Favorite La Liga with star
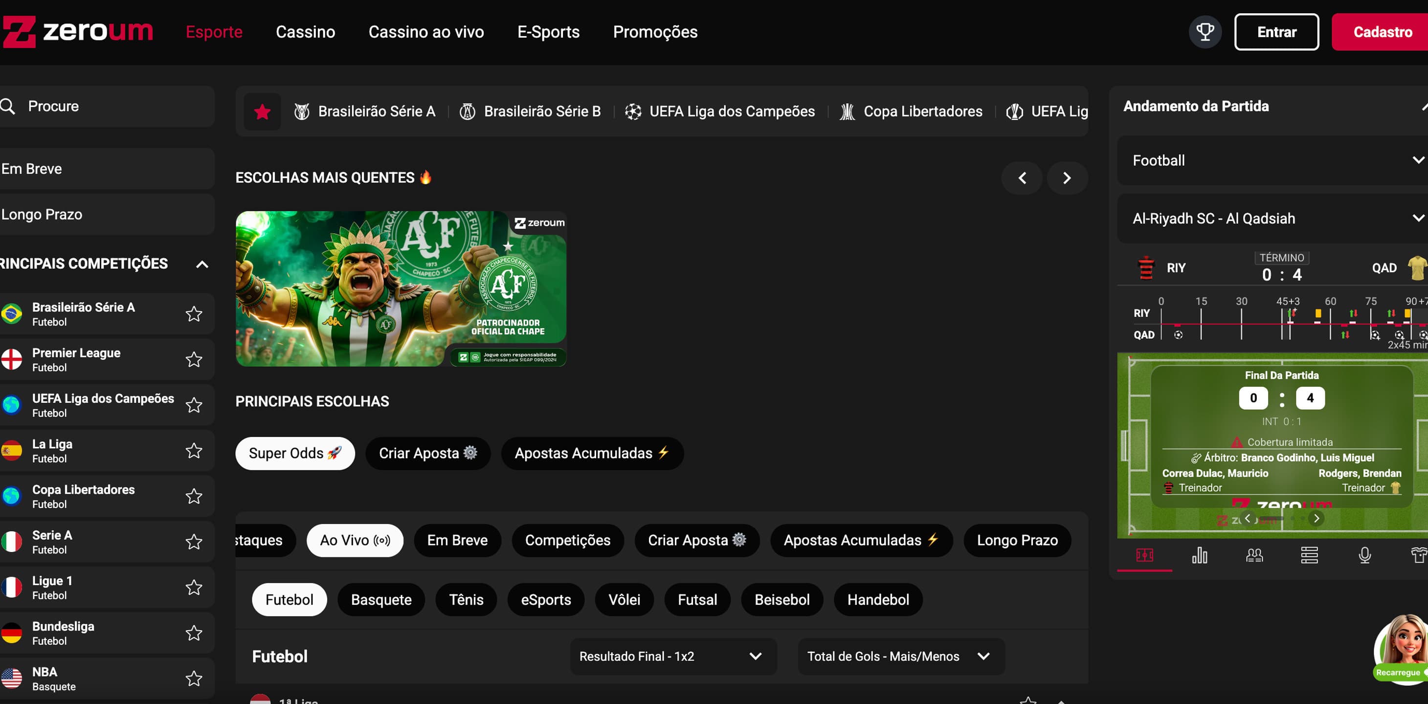Viewport: 1428px width, 704px height. 194,450
